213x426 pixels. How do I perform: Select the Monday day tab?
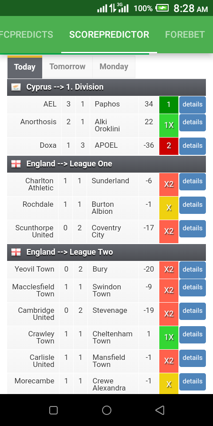(x=114, y=67)
